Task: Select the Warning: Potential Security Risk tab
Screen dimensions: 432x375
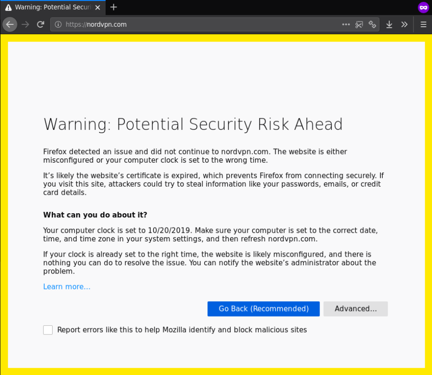Action: pos(53,7)
